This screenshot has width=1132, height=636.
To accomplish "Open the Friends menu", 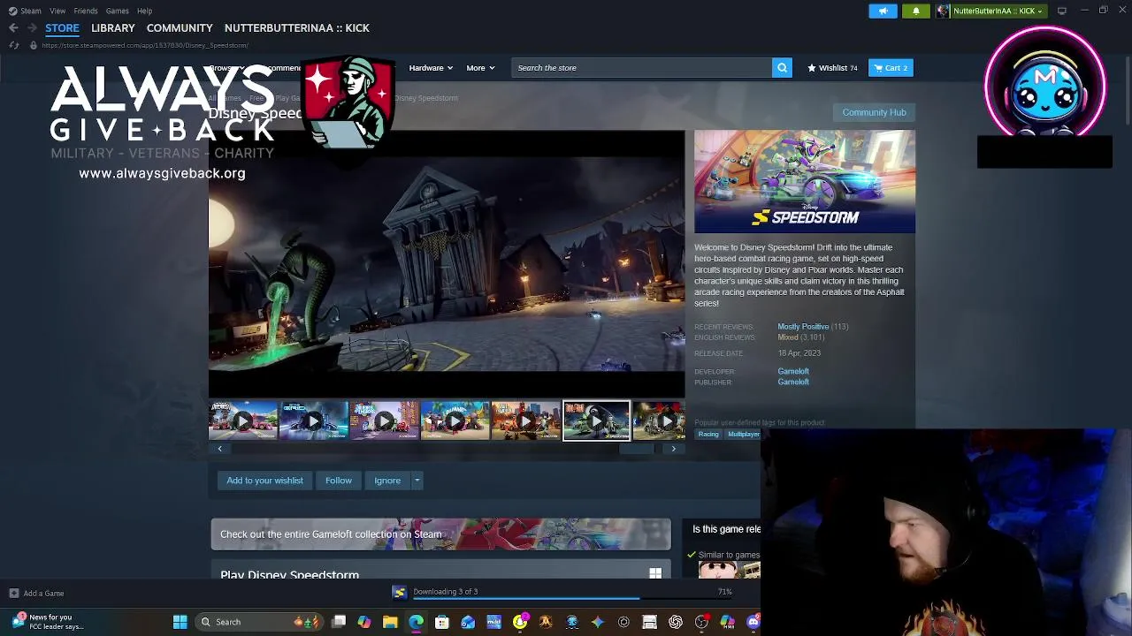I will [86, 11].
